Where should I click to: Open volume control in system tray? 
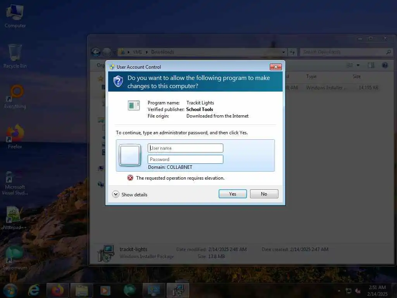pyautogui.click(x=358, y=291)
